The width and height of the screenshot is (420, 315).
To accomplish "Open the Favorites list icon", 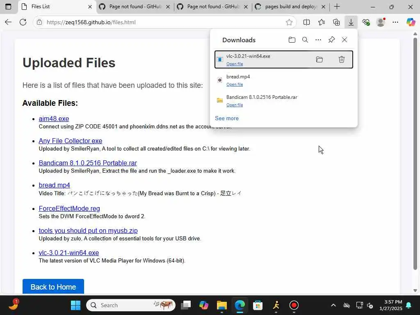I will click(x=322, y=22).
